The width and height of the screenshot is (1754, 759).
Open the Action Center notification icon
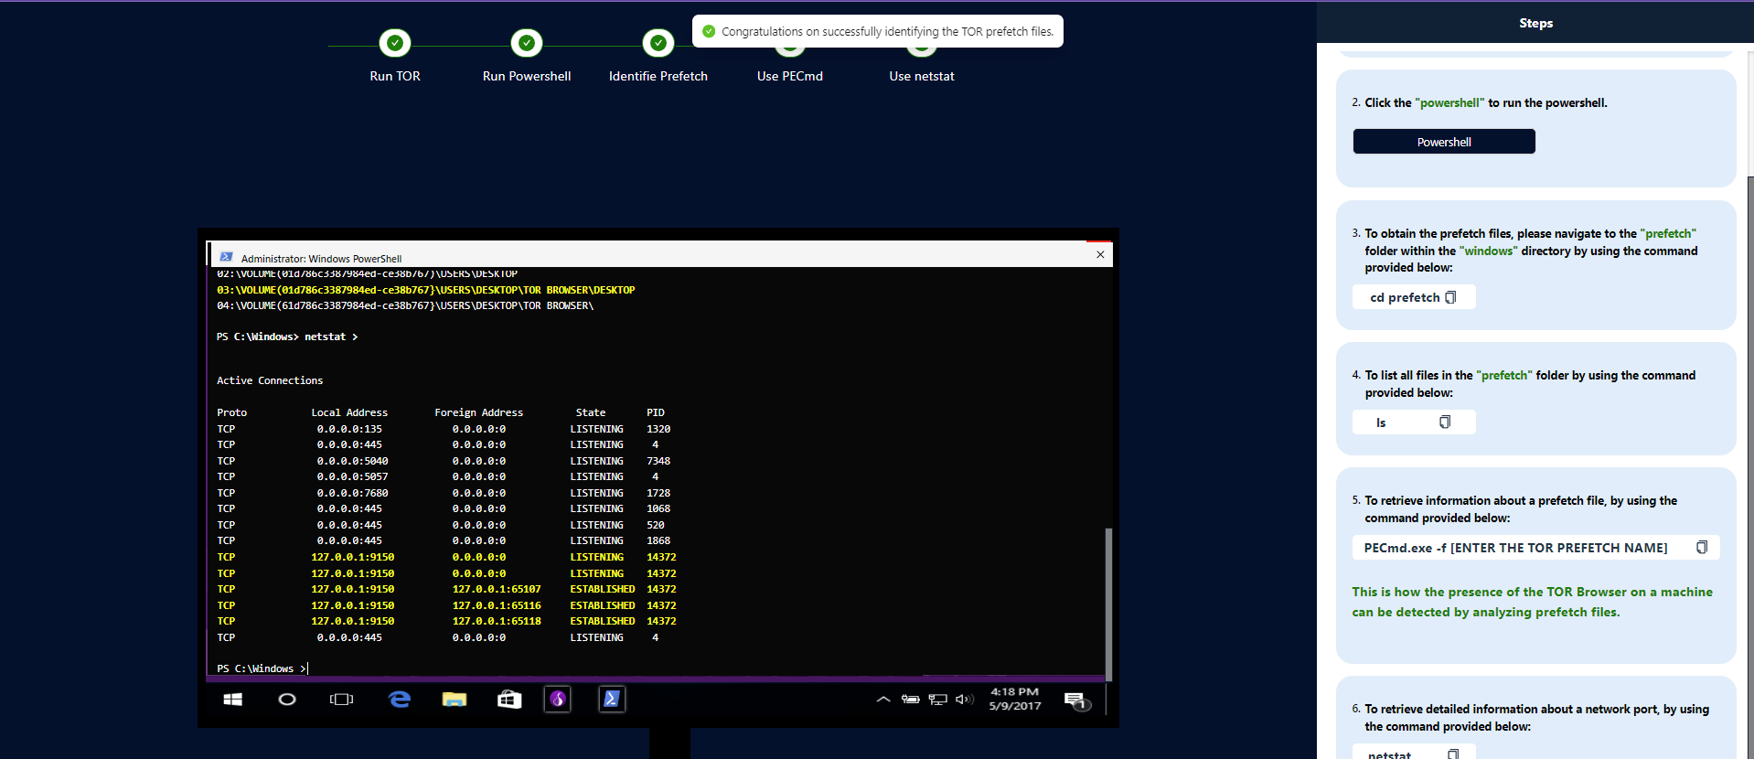click(1075, 700)
